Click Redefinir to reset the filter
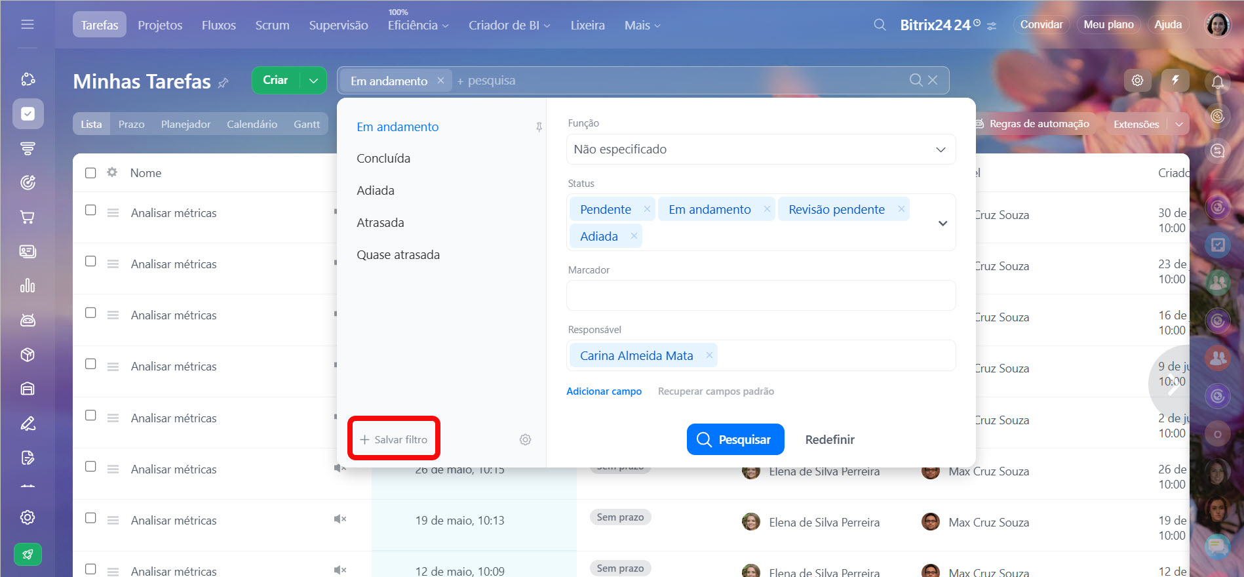The height and width of the screenshot is (577, 1244). coord(830,439)
